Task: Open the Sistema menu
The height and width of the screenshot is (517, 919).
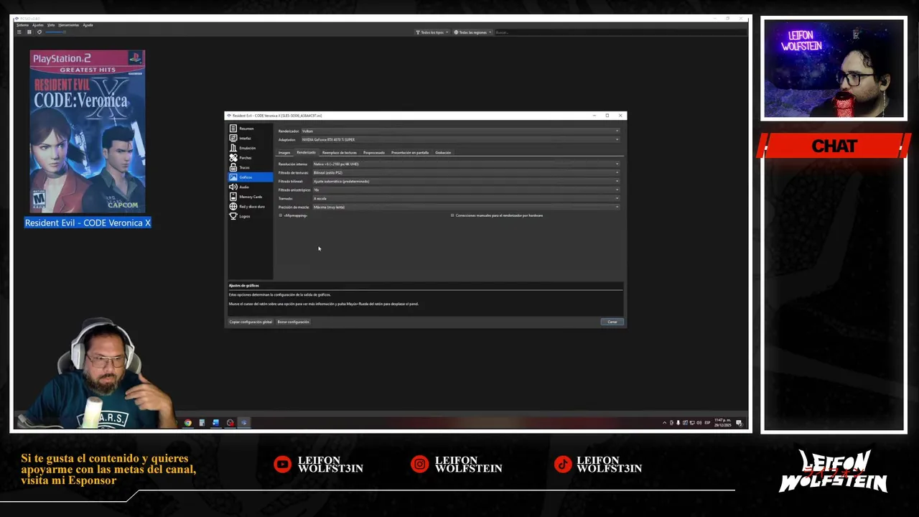Action: pos(22,25)
